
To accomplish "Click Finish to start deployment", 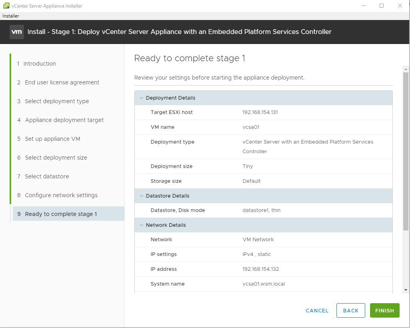I will (x=385, y=310).
